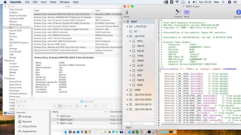Sort PCI list by Type column header
This screenshot has height=135, width=241.
[108, 10]
